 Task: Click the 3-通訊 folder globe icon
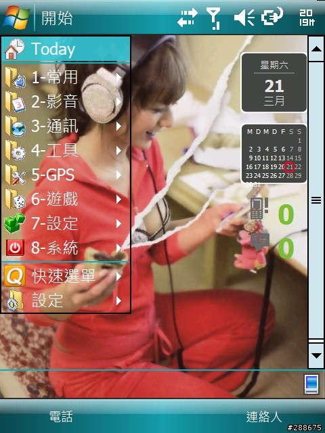pos(16,126)
